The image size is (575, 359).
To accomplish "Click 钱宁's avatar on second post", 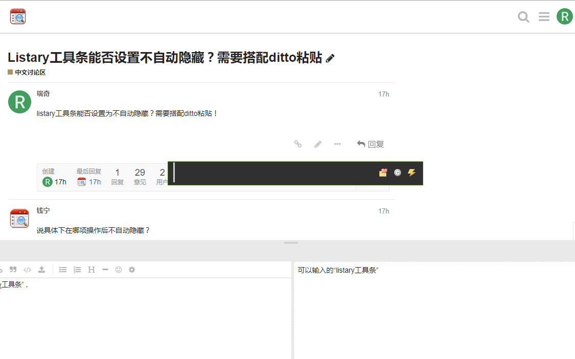I will [x=19, y=219].
